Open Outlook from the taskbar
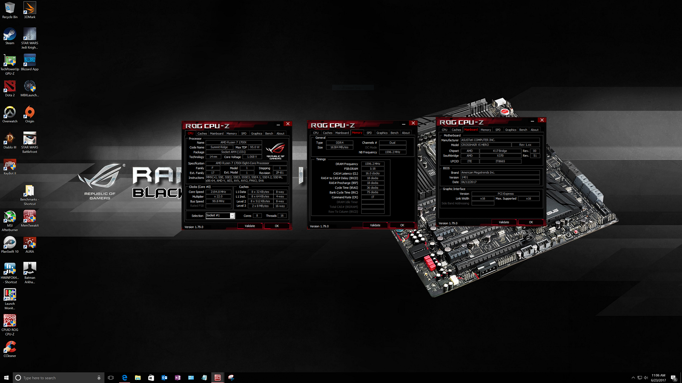Image resolution: width=682 pixels, height=383 pixels. [x=164, y=377]
